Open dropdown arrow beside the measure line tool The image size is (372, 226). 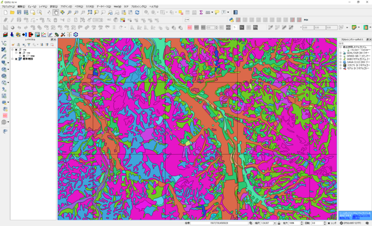[212, 13]
